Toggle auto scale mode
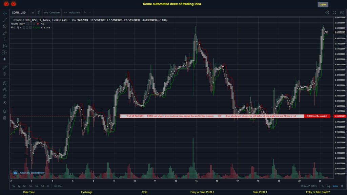347x195 pixels. pyautogui.click(x=335, y=186)
